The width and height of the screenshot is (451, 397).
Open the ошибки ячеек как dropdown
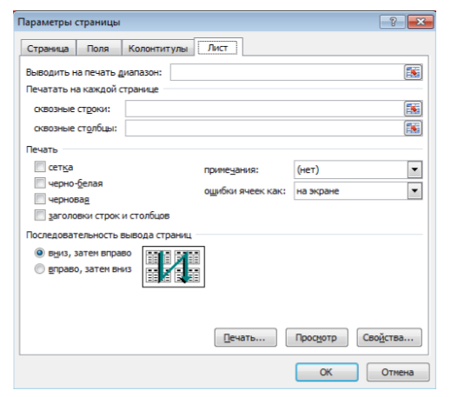point(415,191)
